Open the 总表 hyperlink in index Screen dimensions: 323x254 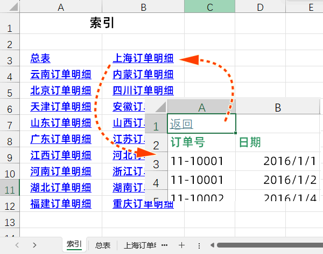40,58
